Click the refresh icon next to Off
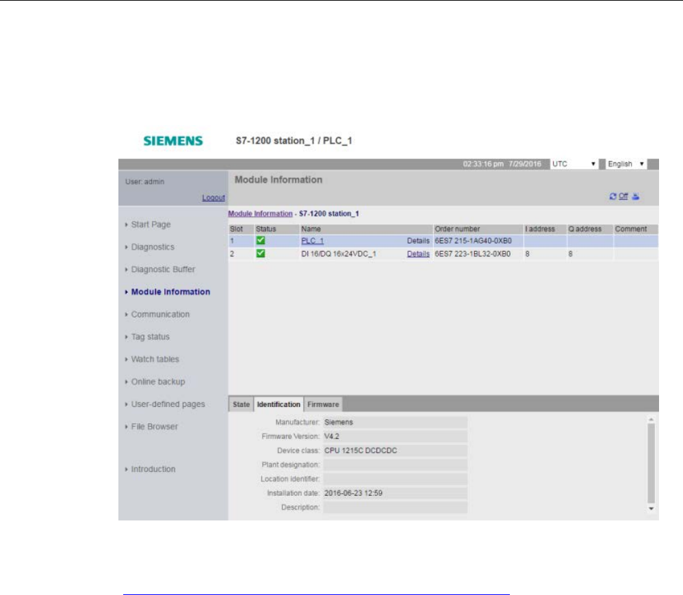The width and height of the screenshot is (683, 595). [613, 196]
